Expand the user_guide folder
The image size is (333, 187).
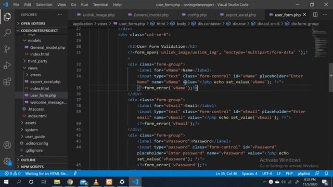[x=35, y=137]
